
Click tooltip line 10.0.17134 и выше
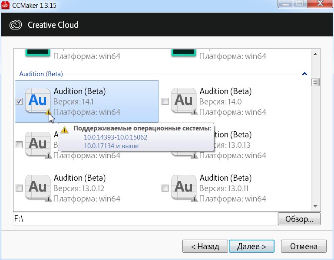[x=111, y=146]
